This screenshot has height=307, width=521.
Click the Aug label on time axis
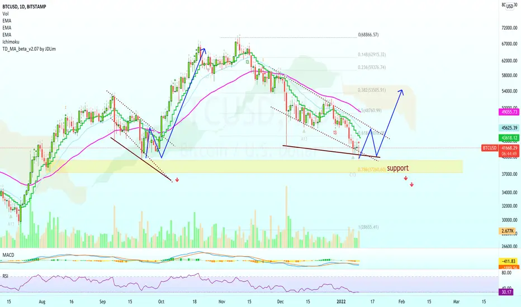[42, 301]
